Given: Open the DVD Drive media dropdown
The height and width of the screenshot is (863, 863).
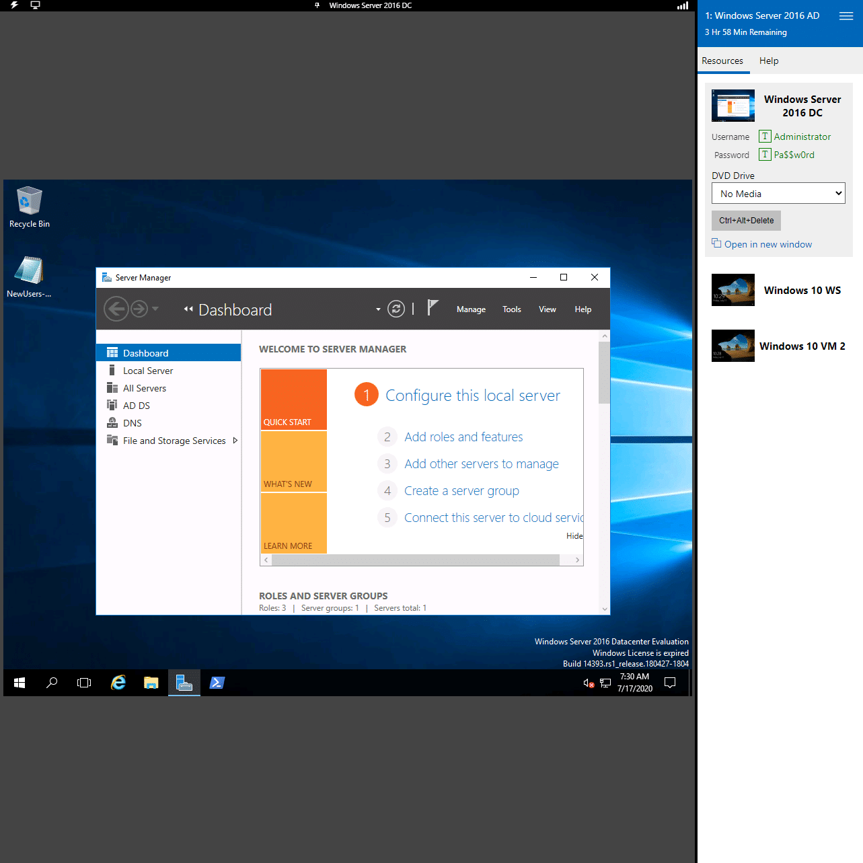Looking at the screenshot, I should coord(778,194).
